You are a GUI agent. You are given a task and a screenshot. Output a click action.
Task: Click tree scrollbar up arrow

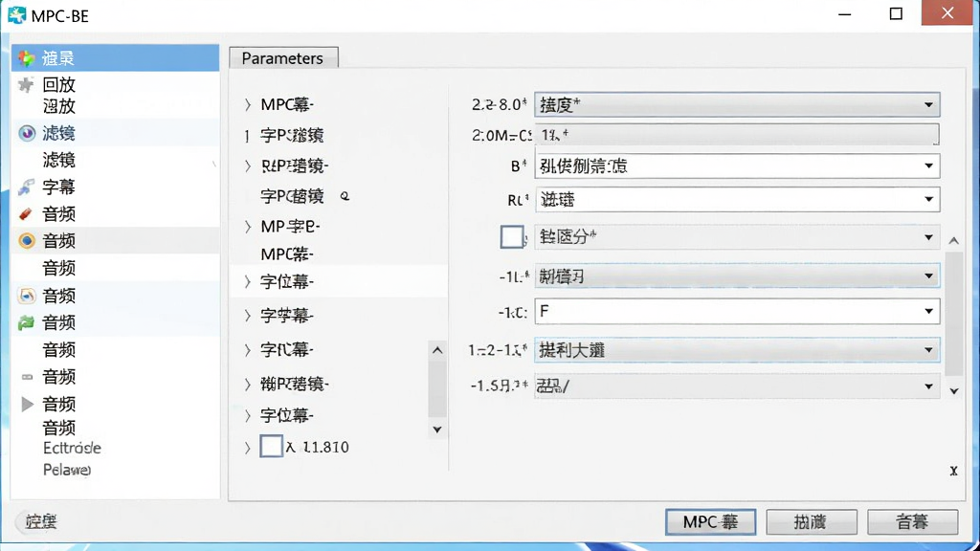point(437,350)
